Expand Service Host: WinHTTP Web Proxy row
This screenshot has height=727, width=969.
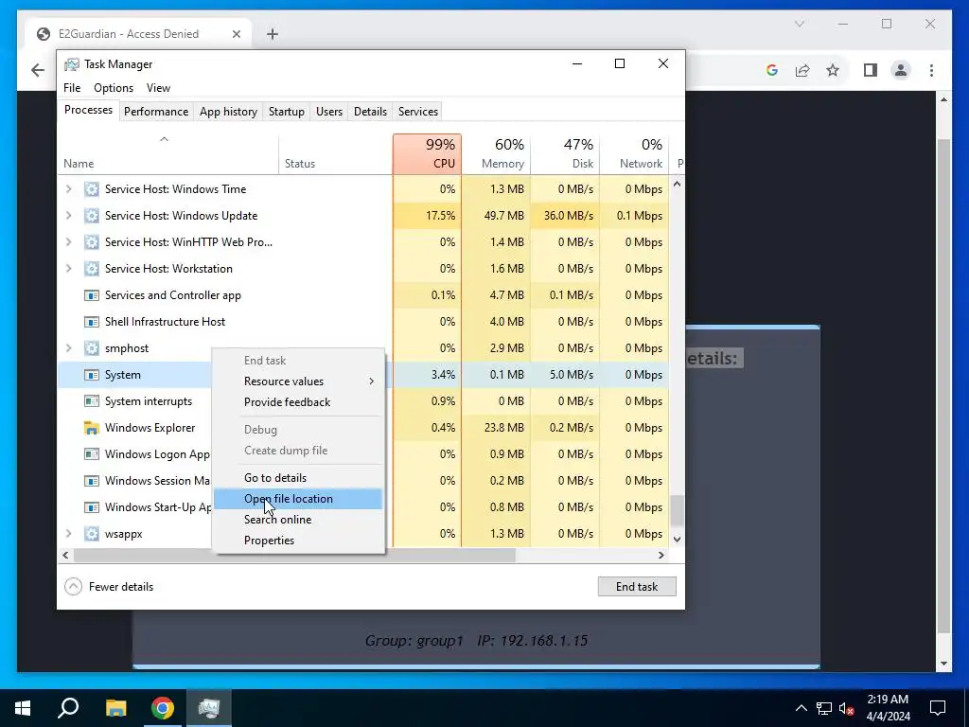pos(68,242)
